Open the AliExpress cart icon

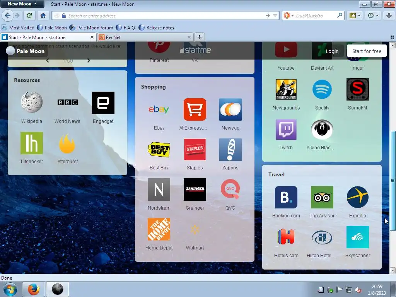(195, 109)
